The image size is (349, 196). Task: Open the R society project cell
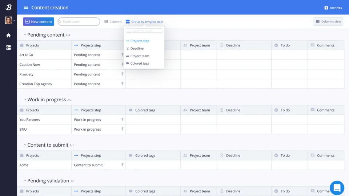coord(44,74)
